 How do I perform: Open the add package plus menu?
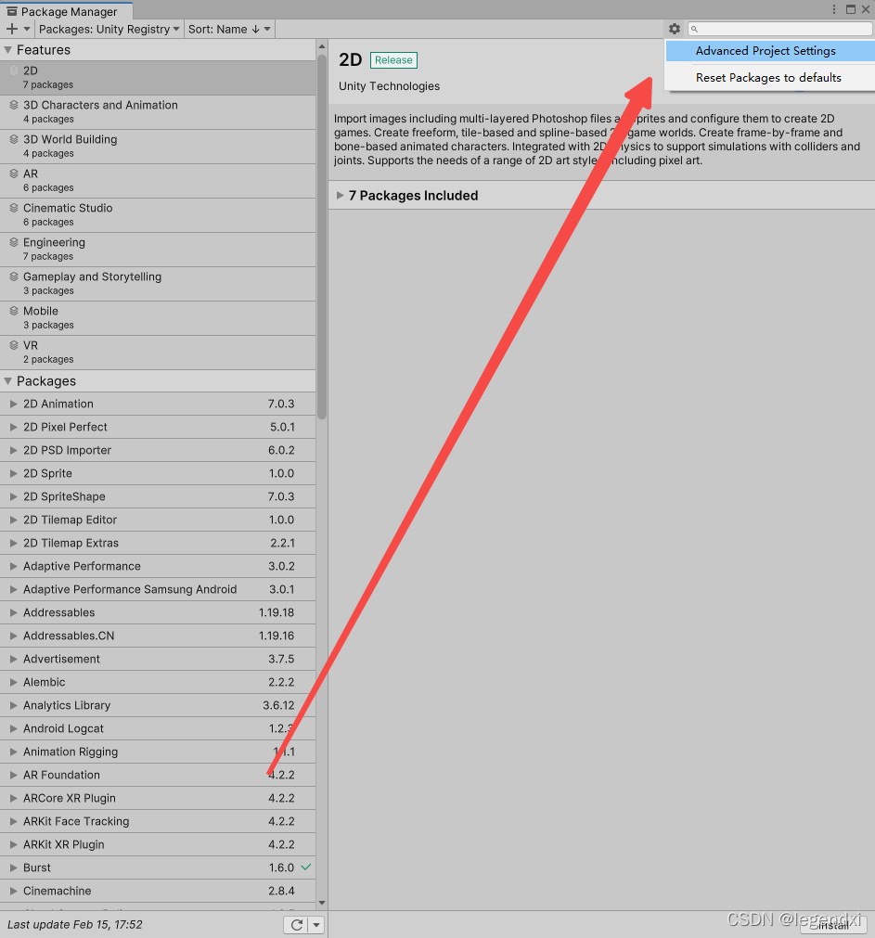(18, 29)
